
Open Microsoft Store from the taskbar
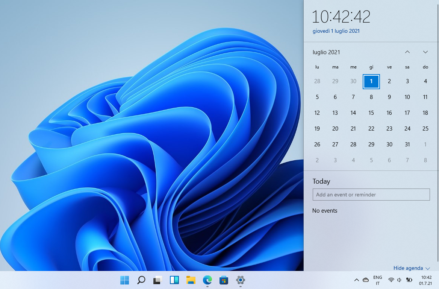click(x=224, y=280)
